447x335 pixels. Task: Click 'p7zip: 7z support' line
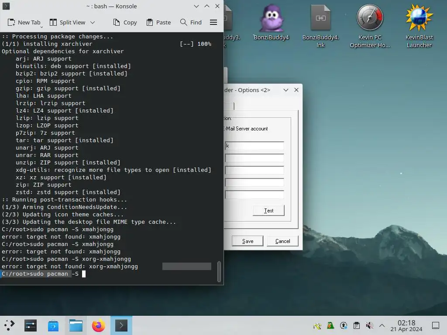tap(45, 133)
